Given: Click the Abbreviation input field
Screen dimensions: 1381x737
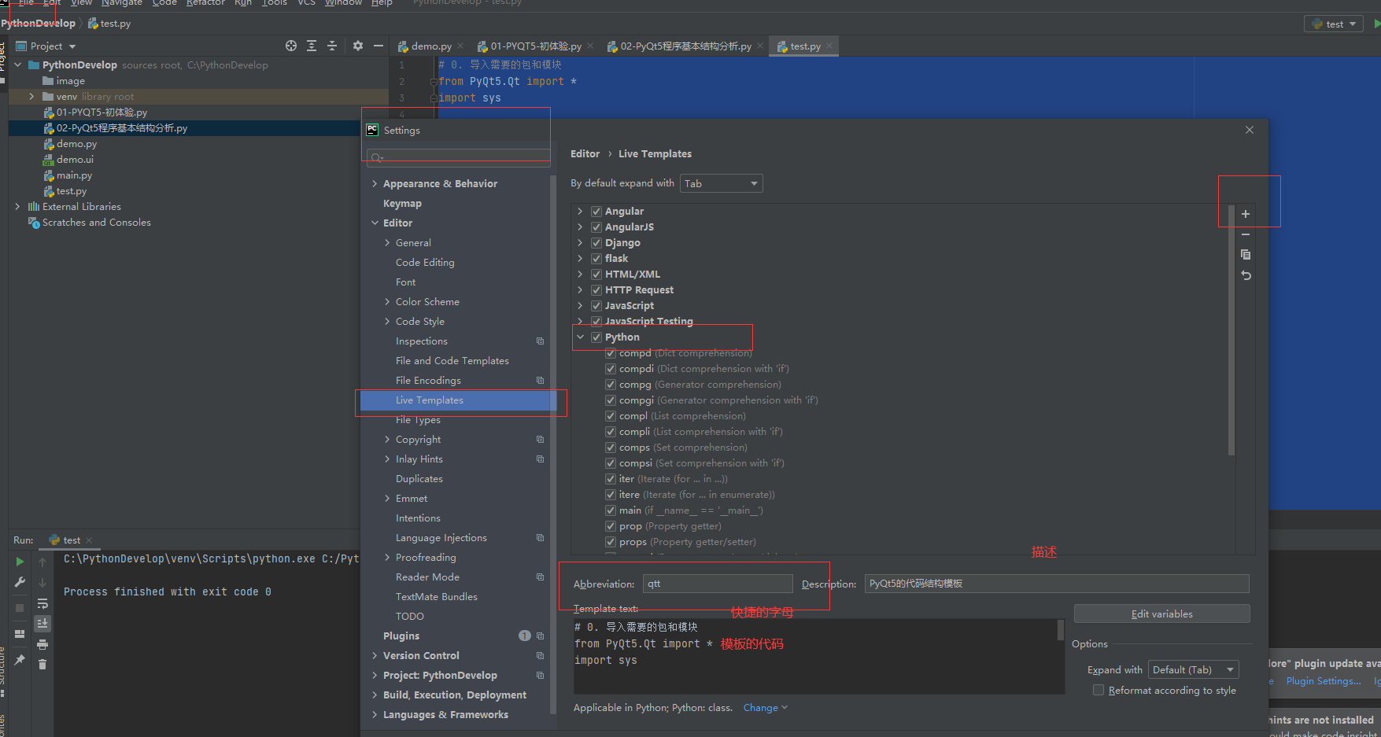Looking at the screenshot, I should (x=718, y=584).
